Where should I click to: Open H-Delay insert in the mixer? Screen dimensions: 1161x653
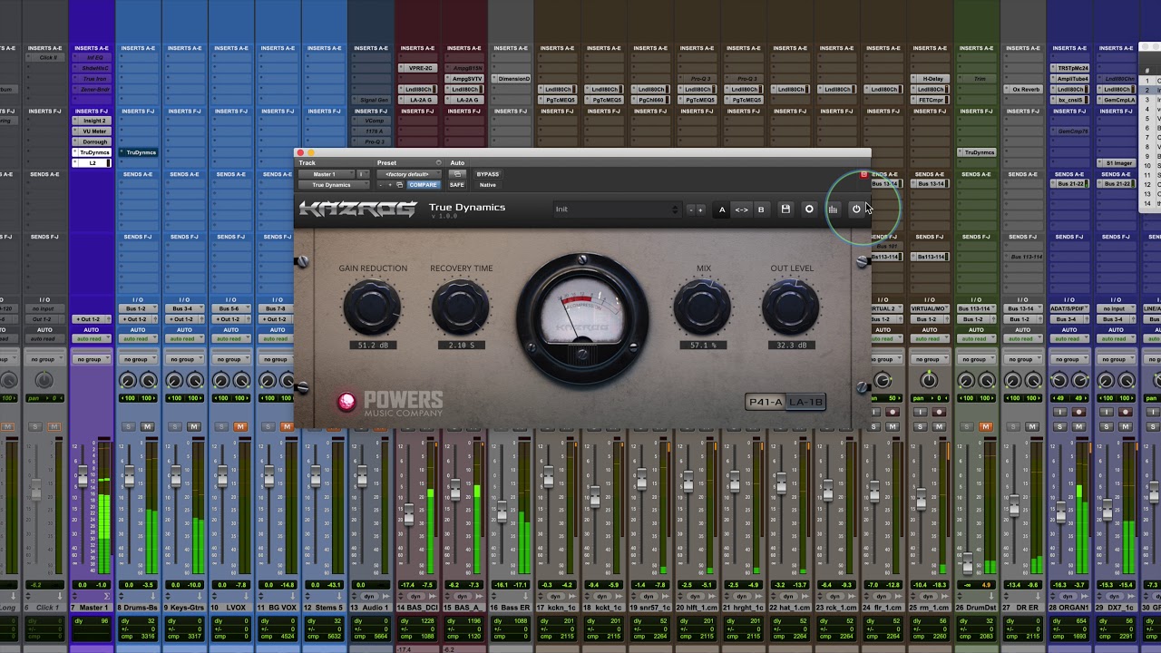point(929,79)
